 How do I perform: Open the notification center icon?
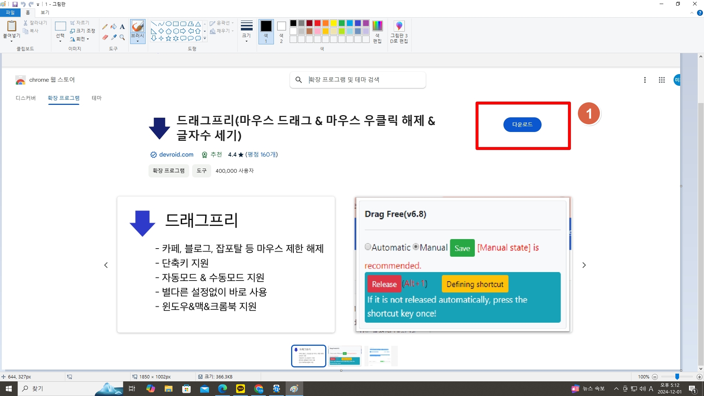(693, 389)
